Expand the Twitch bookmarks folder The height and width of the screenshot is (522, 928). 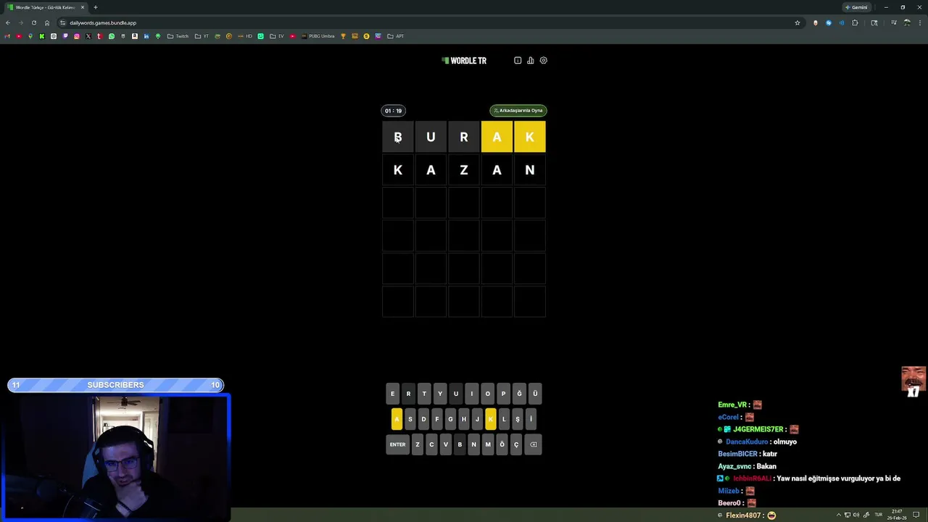178,36
